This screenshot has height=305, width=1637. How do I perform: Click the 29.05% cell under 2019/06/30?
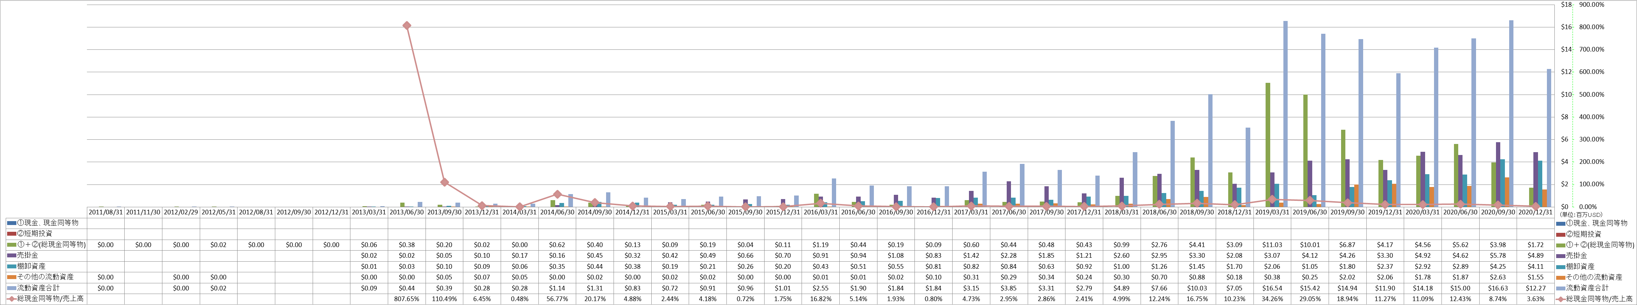point(1310,299)
